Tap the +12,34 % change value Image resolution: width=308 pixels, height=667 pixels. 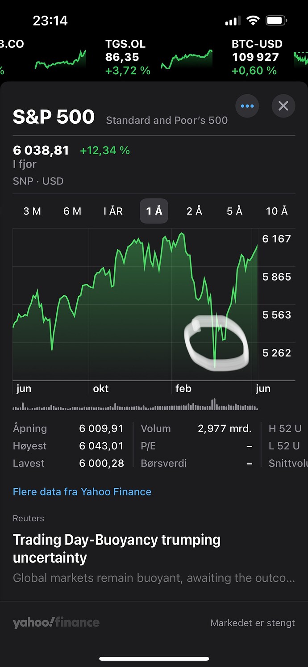(105, 151)
